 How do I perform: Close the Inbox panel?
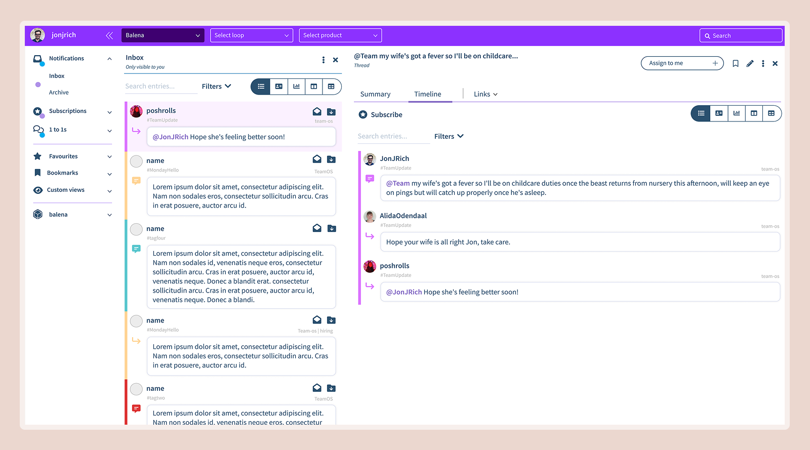(335, 60)
